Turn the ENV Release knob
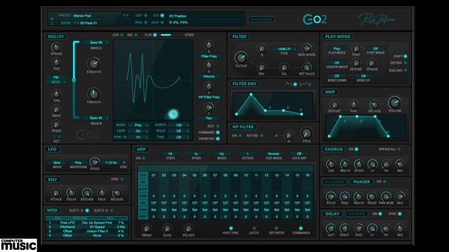Screen dimensions: 449x252 (x=116, y=193)
